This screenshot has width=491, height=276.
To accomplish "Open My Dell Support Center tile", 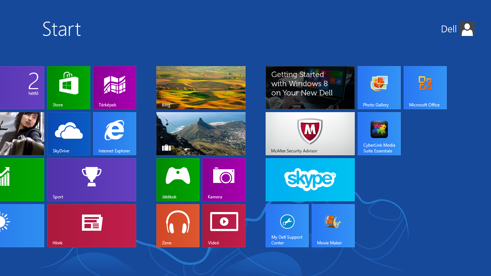I will pyautogui.click(x=287, y=226).
